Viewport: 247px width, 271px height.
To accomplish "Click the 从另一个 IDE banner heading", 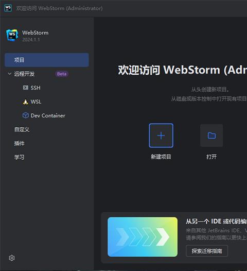I will click(217, 222).
